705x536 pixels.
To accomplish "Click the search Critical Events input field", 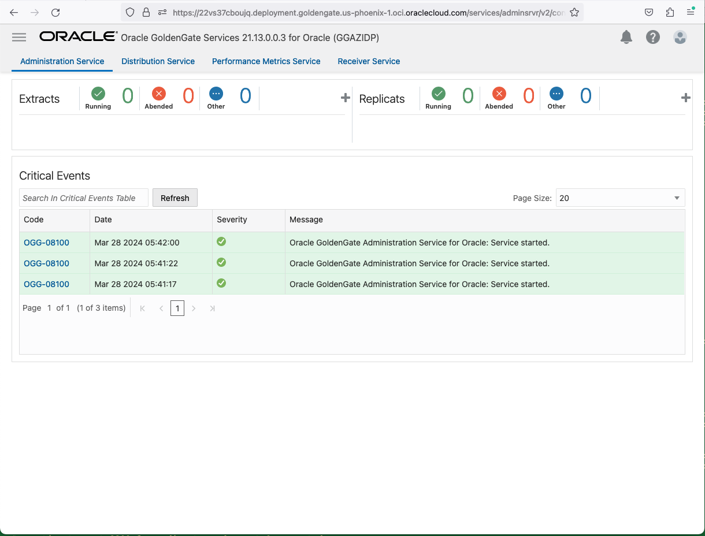I will 83,198.
